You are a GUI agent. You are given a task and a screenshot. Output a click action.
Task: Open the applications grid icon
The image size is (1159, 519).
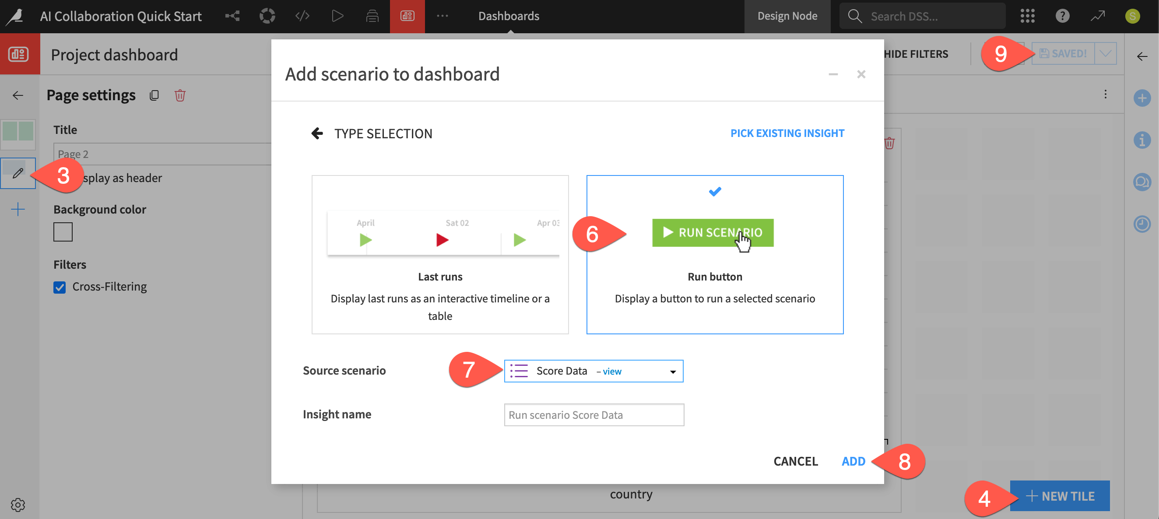[1027, 16]
